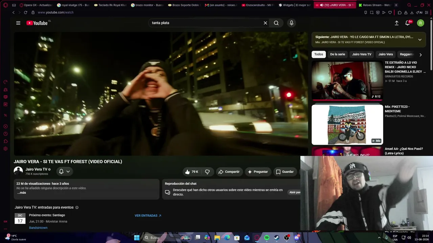The height and width of the screenshot is (243, 433).
Task: Share the video via Compartir
Action: click(229, 172)
